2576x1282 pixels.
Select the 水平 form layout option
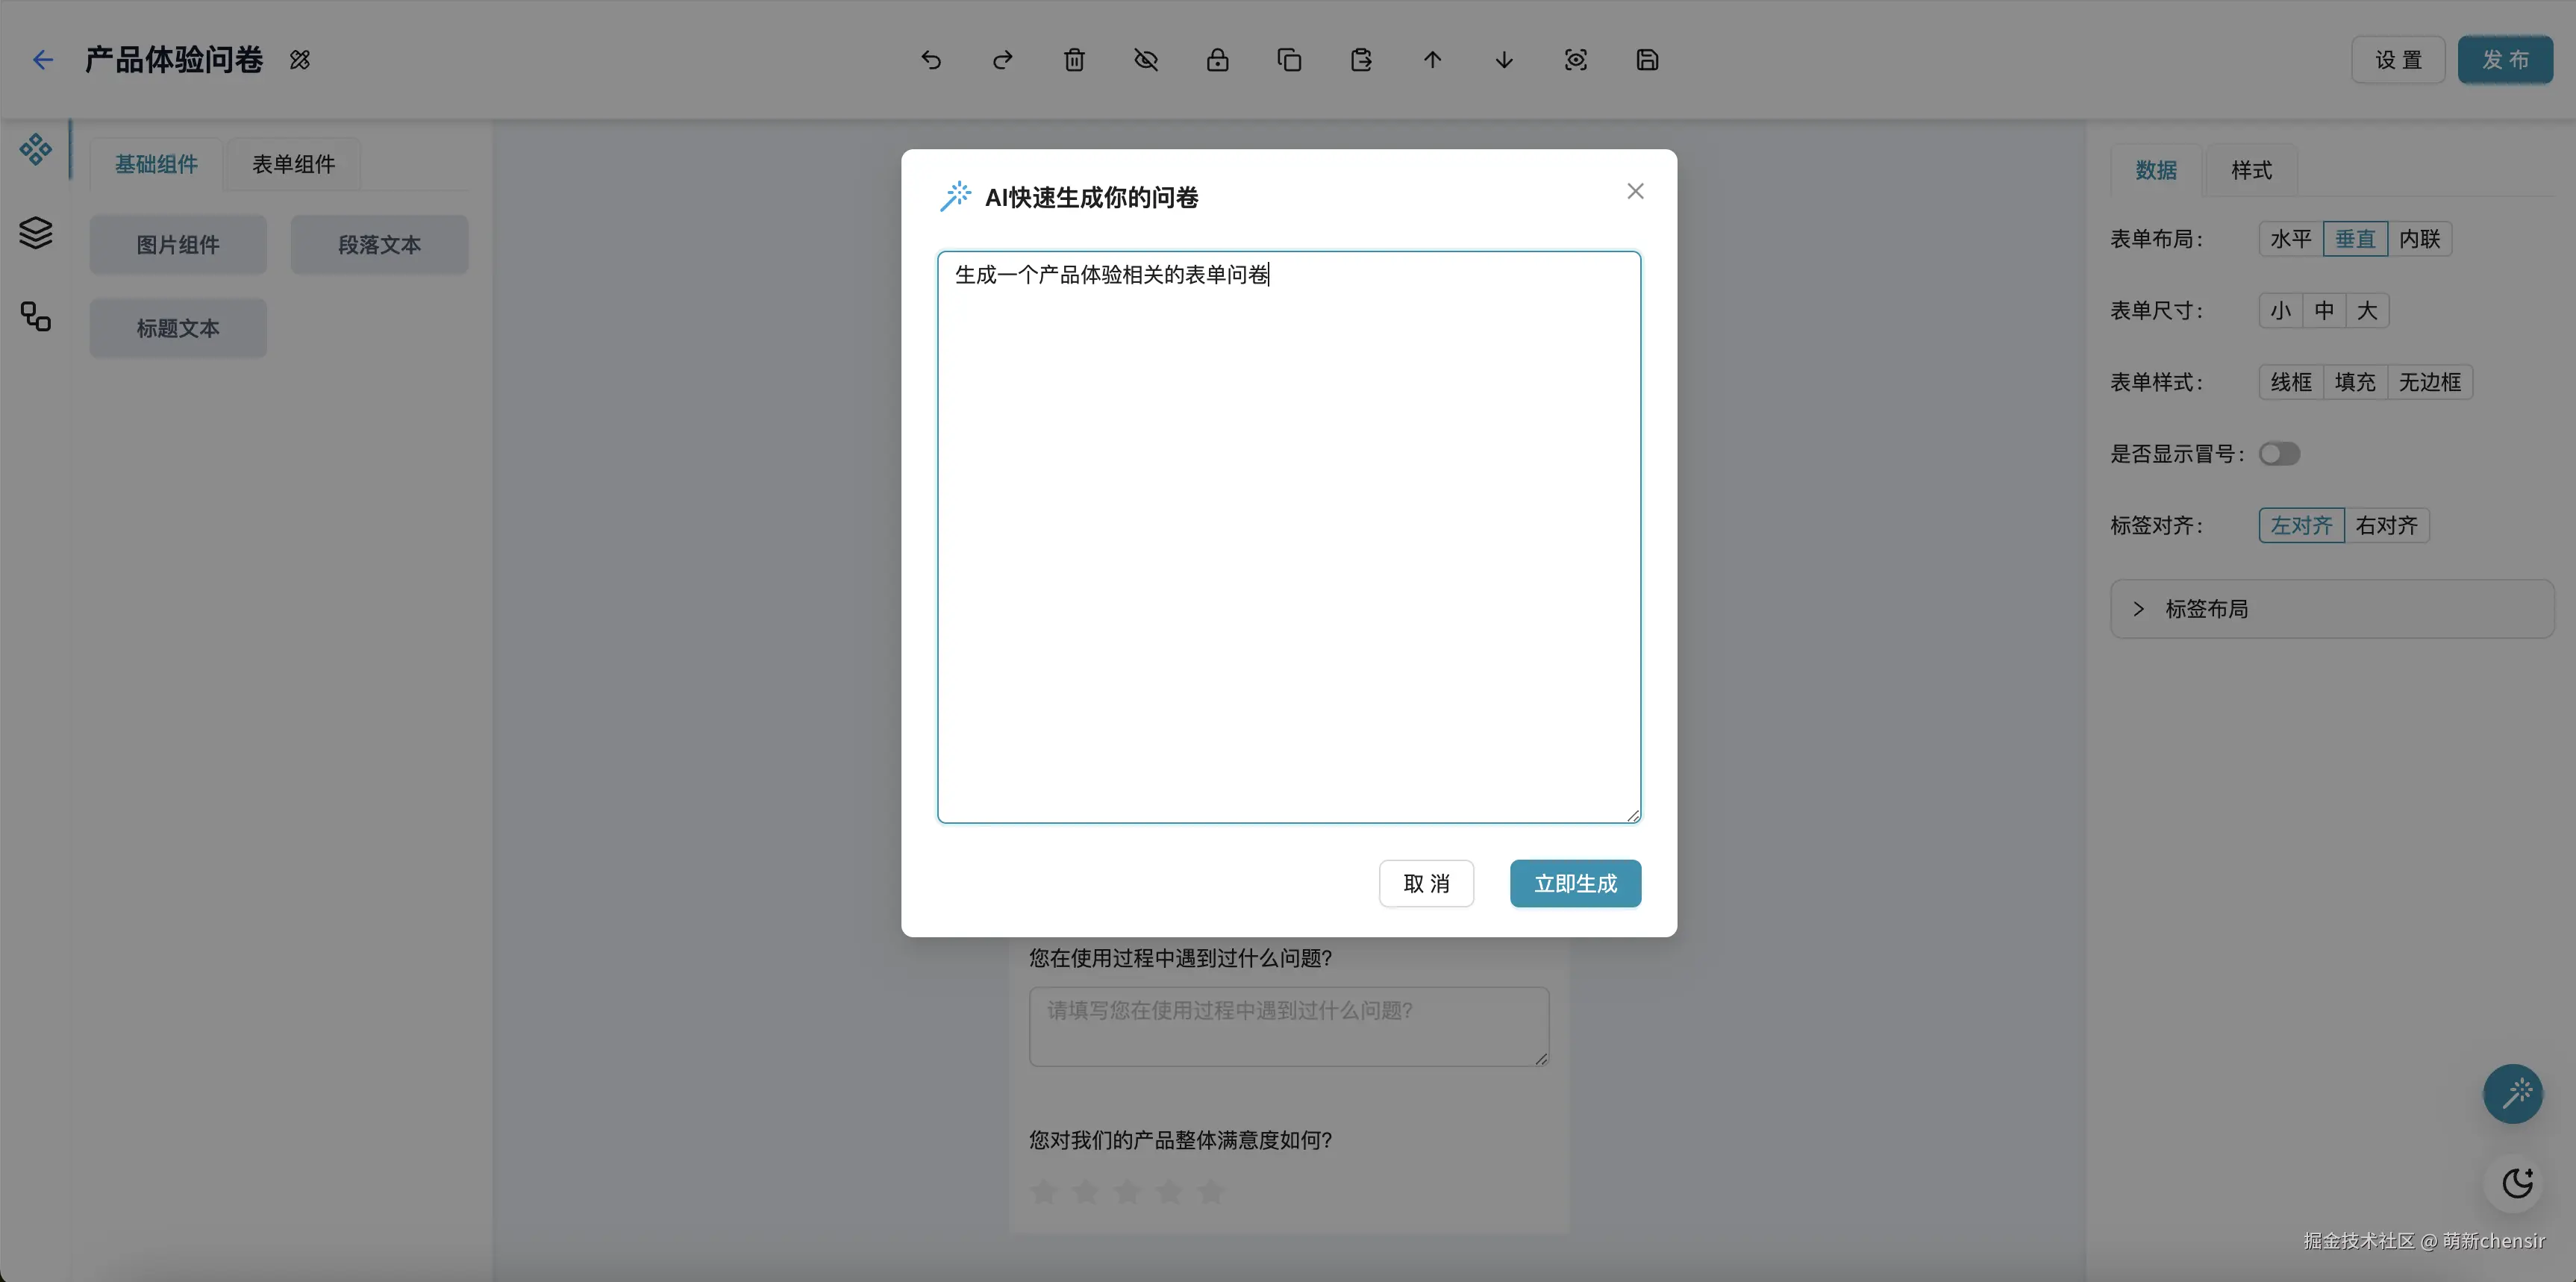click(2290, 239)
